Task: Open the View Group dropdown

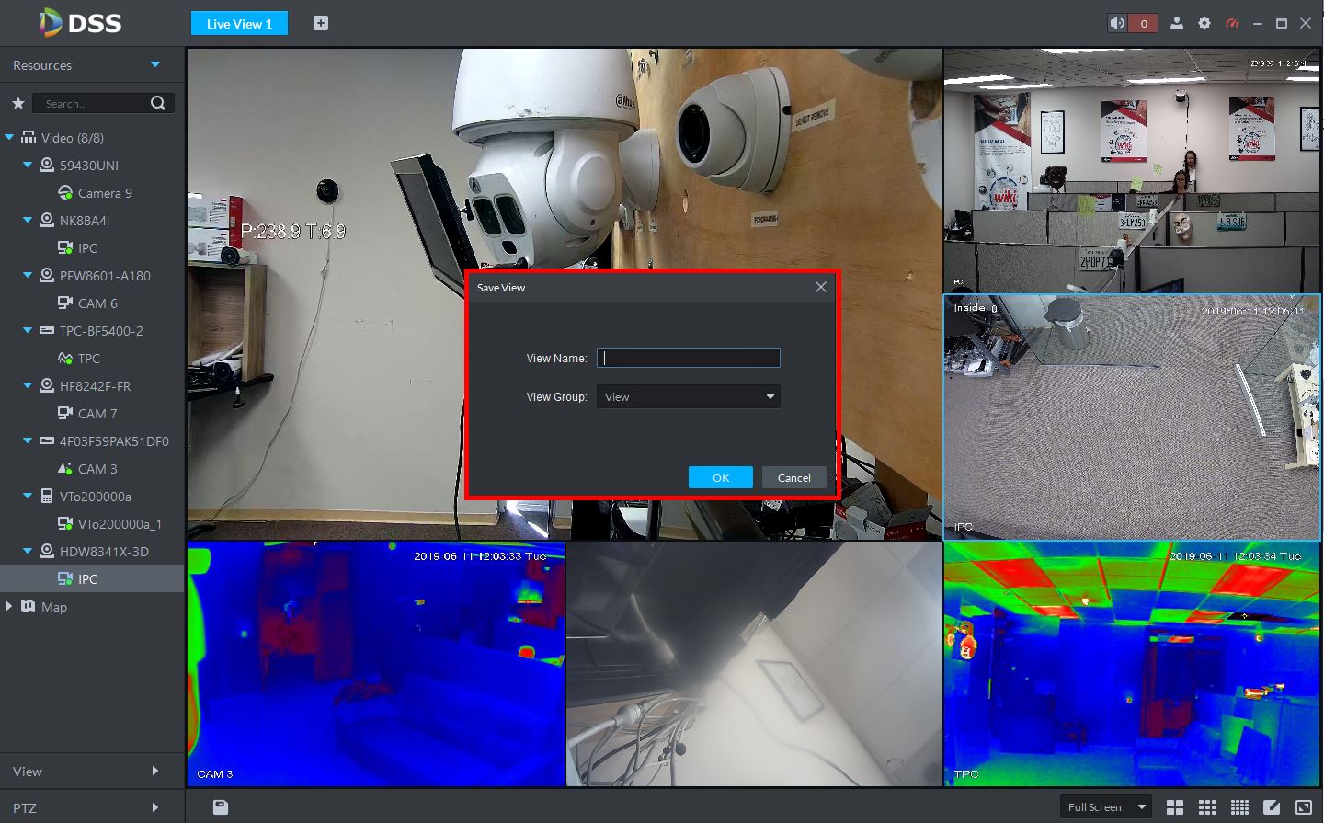Action: click(x=689, y=396)
